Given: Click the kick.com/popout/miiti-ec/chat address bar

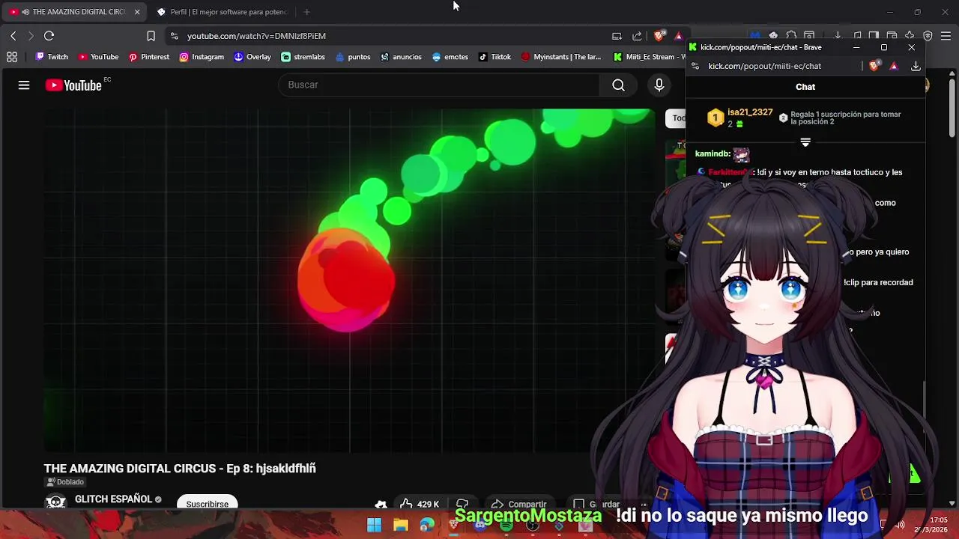Looking at the screenshot, I should [x=764, y=66].
